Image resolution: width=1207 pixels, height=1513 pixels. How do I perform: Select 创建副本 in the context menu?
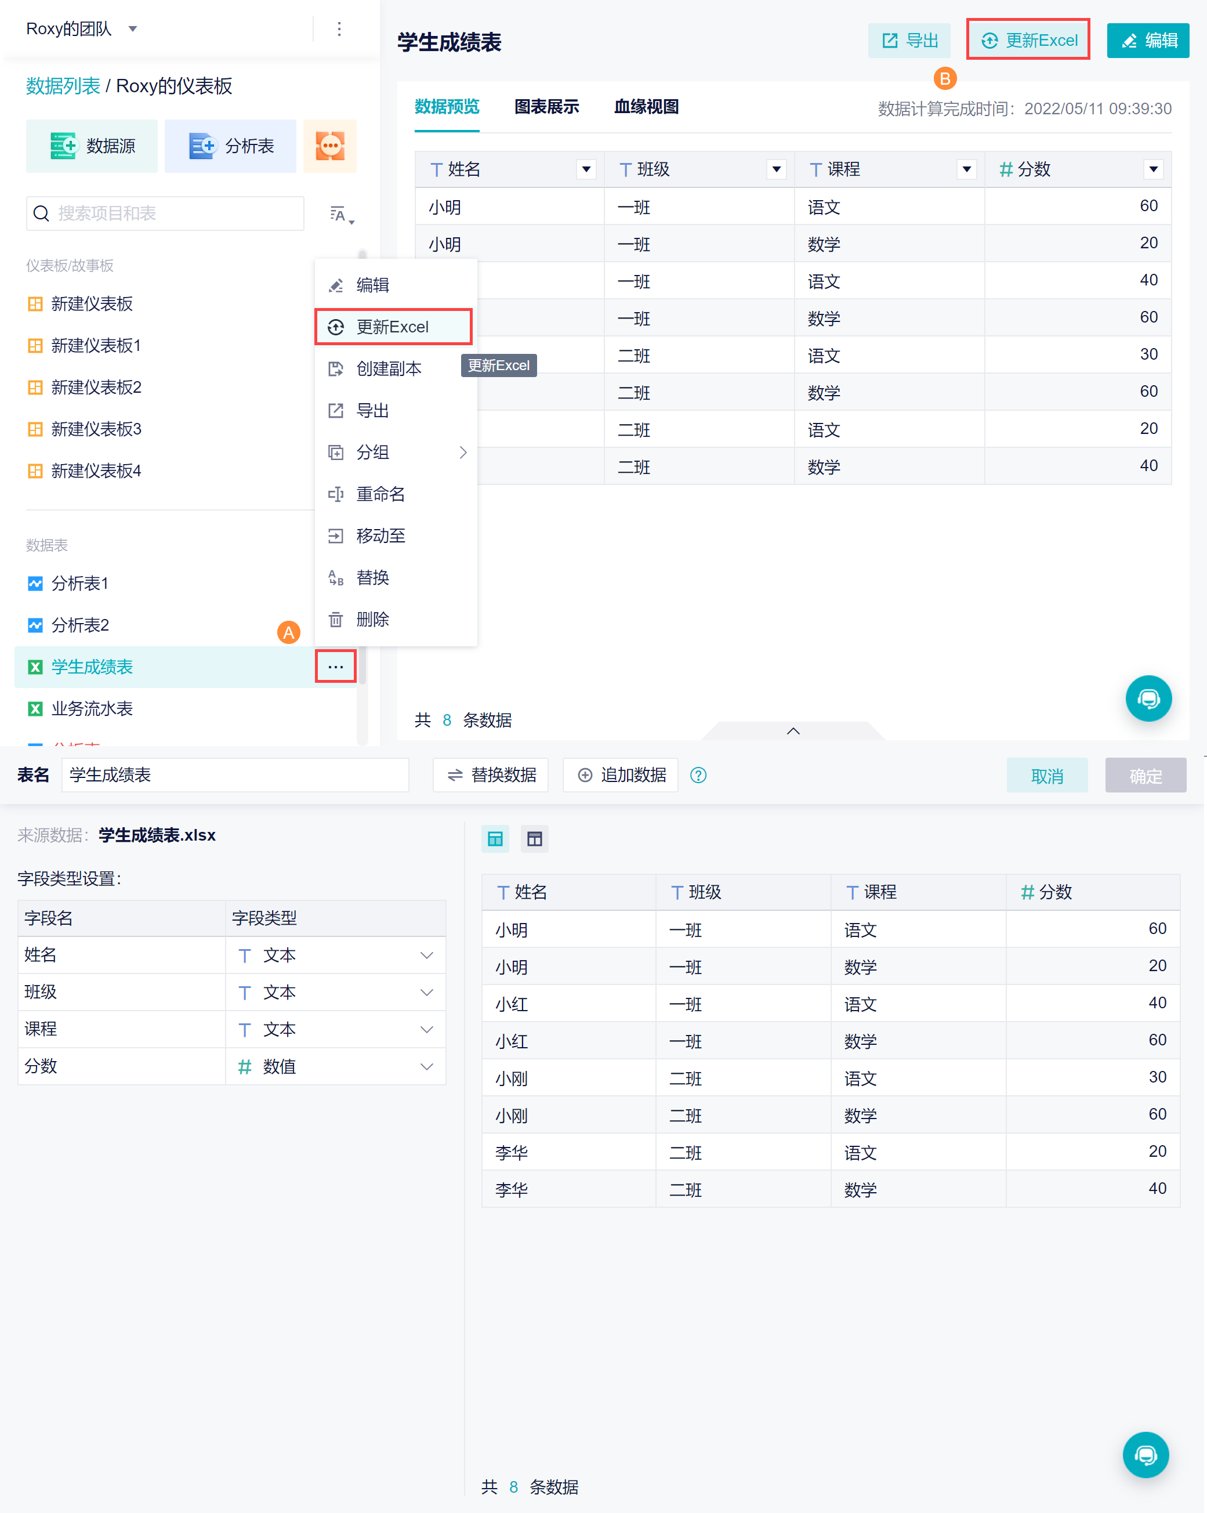tap(389, 368)
